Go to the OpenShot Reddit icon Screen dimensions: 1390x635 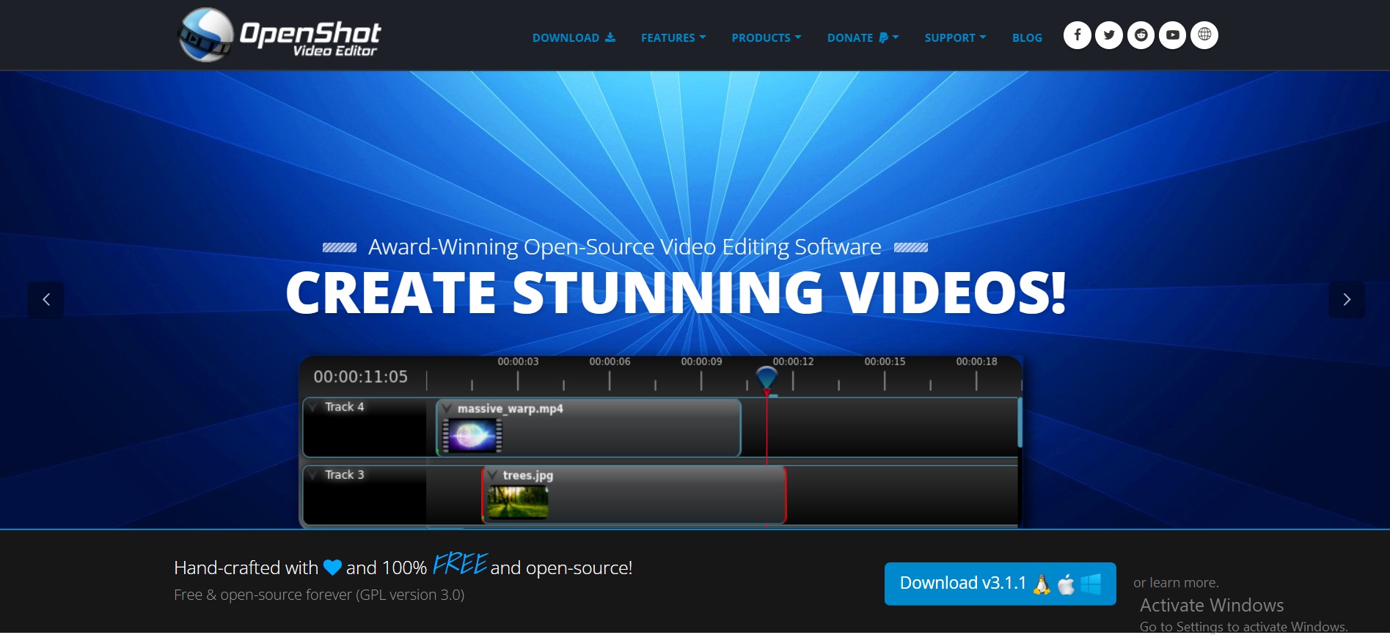tap(1141, 35)
